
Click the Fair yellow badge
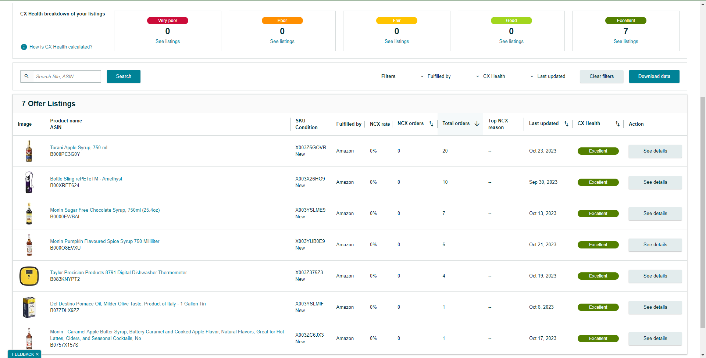[397, 21]
